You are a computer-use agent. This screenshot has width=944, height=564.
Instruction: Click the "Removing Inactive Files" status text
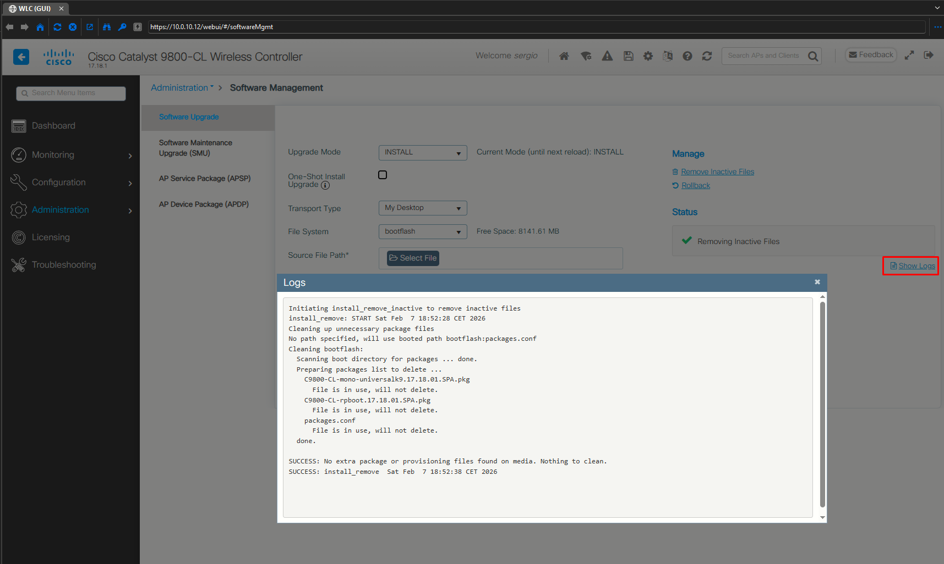click(x=739, y=242)
